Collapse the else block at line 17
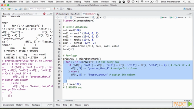Viewport: 194px width, 109px height. (x=62, y=71)
